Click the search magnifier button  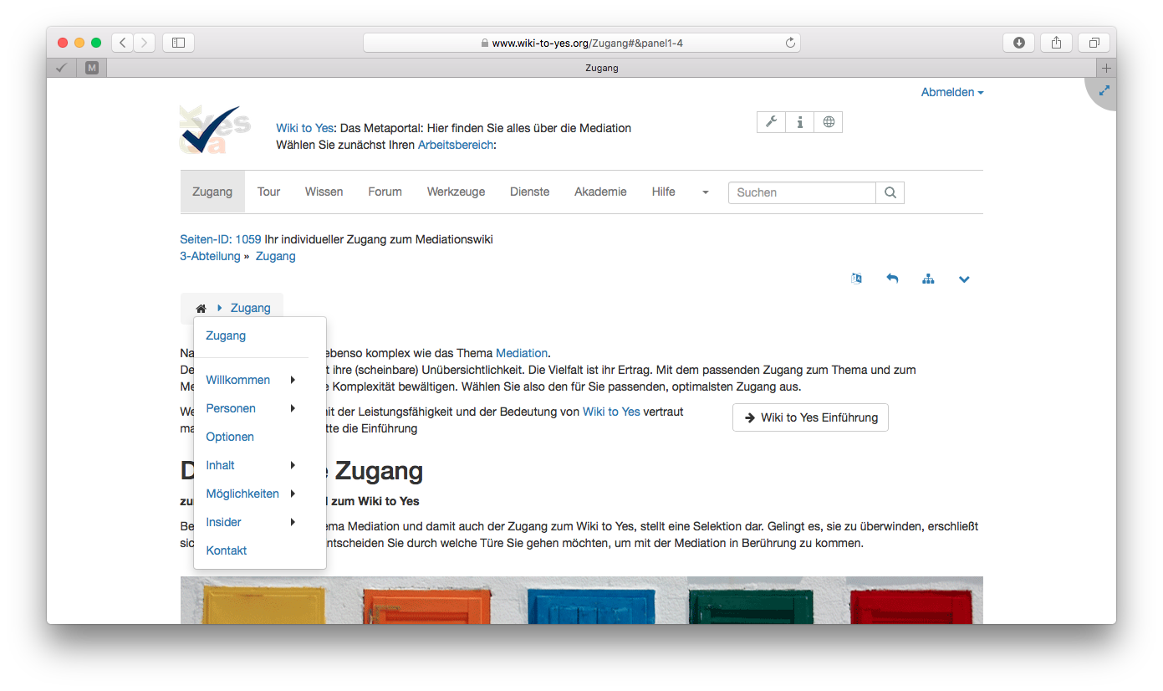click(890, 192)
